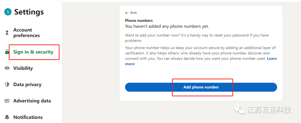Switch to the Advertising data section
Image resolution: width=301 pixels, height=123 pixels.
pyautogui.click(x=32, y=101)
